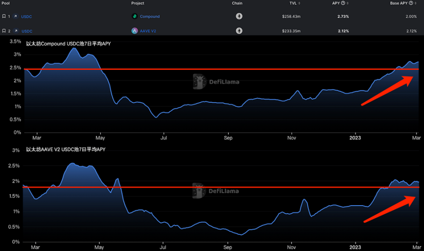This screenshot has width=424, height=251.
Task: Select the 2.73% APY value
Action: click(343, 17)
